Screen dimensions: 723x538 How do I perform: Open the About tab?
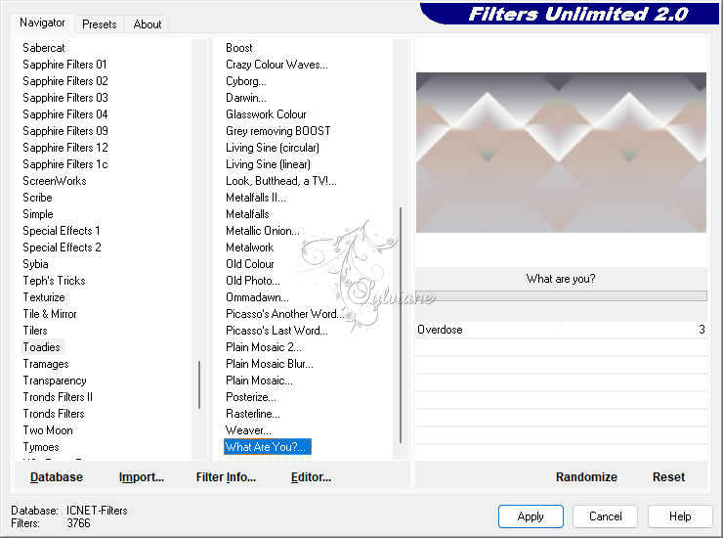tap(148, 24)
